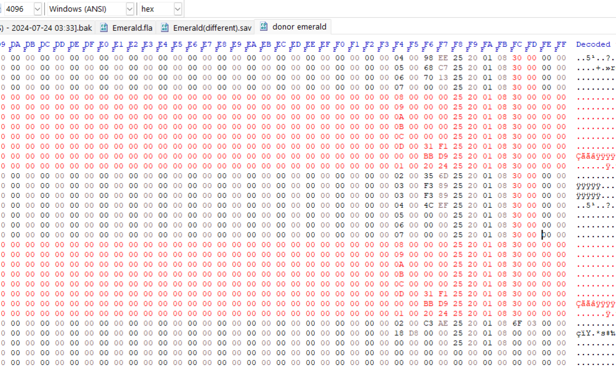
Task: Click the F4 column header
Action: [399, 44]
